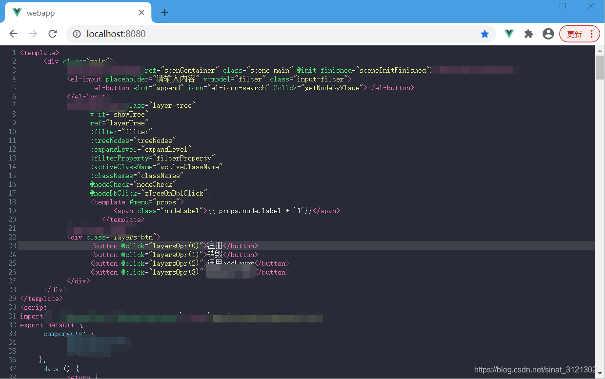Click the scrollbar down arrow
This screenshot has width=605, height=379.
tap(601, 373)
